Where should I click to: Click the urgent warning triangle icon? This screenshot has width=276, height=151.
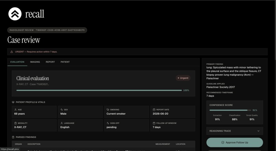coord(12,52)
